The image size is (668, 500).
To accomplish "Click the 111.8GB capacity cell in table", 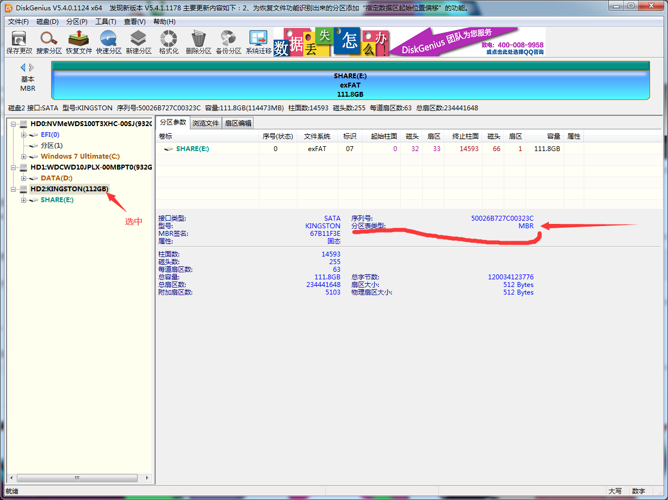I will pyautogui.click(x=547, y=149).
